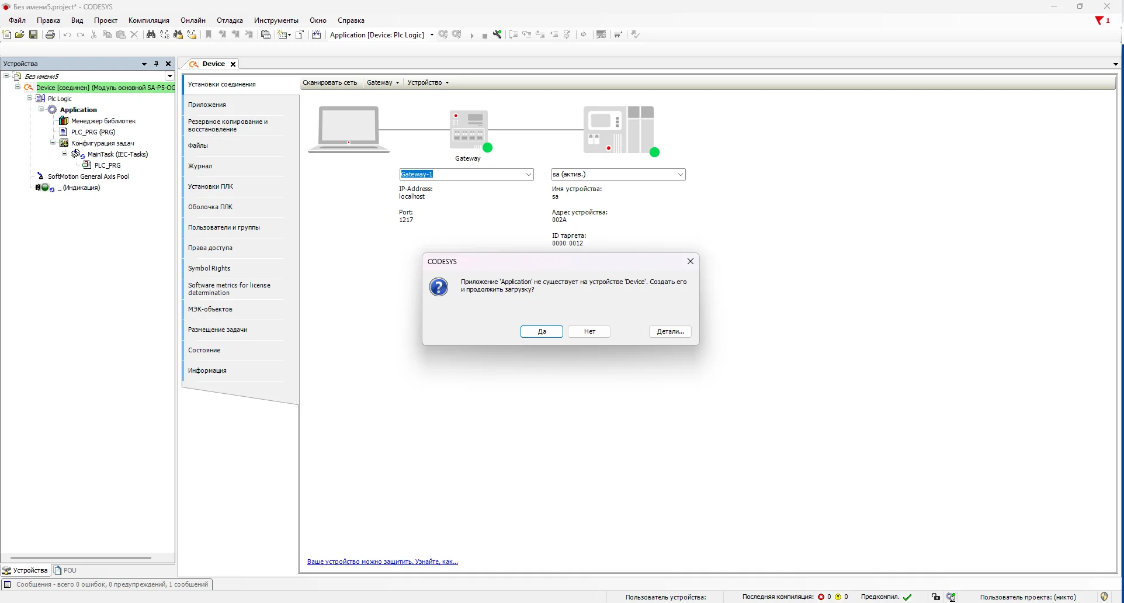Select Менеджер библиотек in the tree

point(103,121)
